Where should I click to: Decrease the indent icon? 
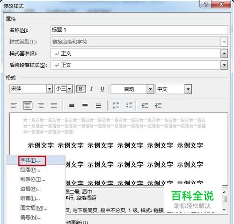pyautogui.click(x=145, y=106)
